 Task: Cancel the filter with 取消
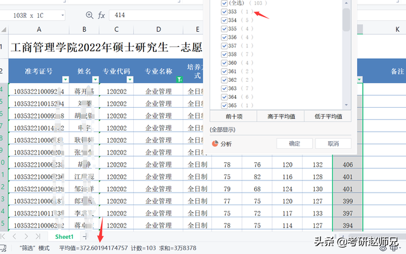333,144
